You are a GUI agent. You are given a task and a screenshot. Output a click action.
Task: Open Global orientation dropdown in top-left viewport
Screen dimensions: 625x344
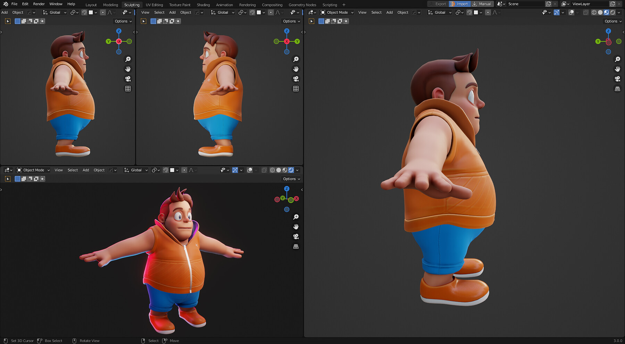click(55, 13)
